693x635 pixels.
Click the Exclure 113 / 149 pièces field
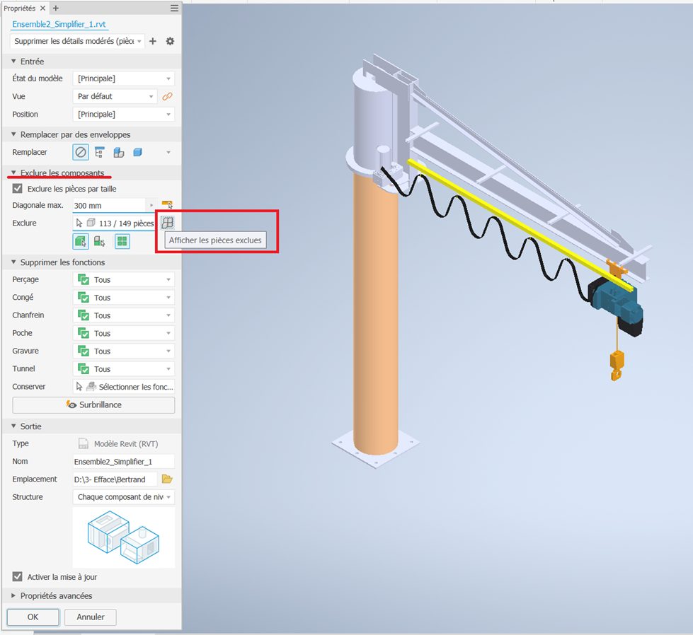(x=113, y=223)
